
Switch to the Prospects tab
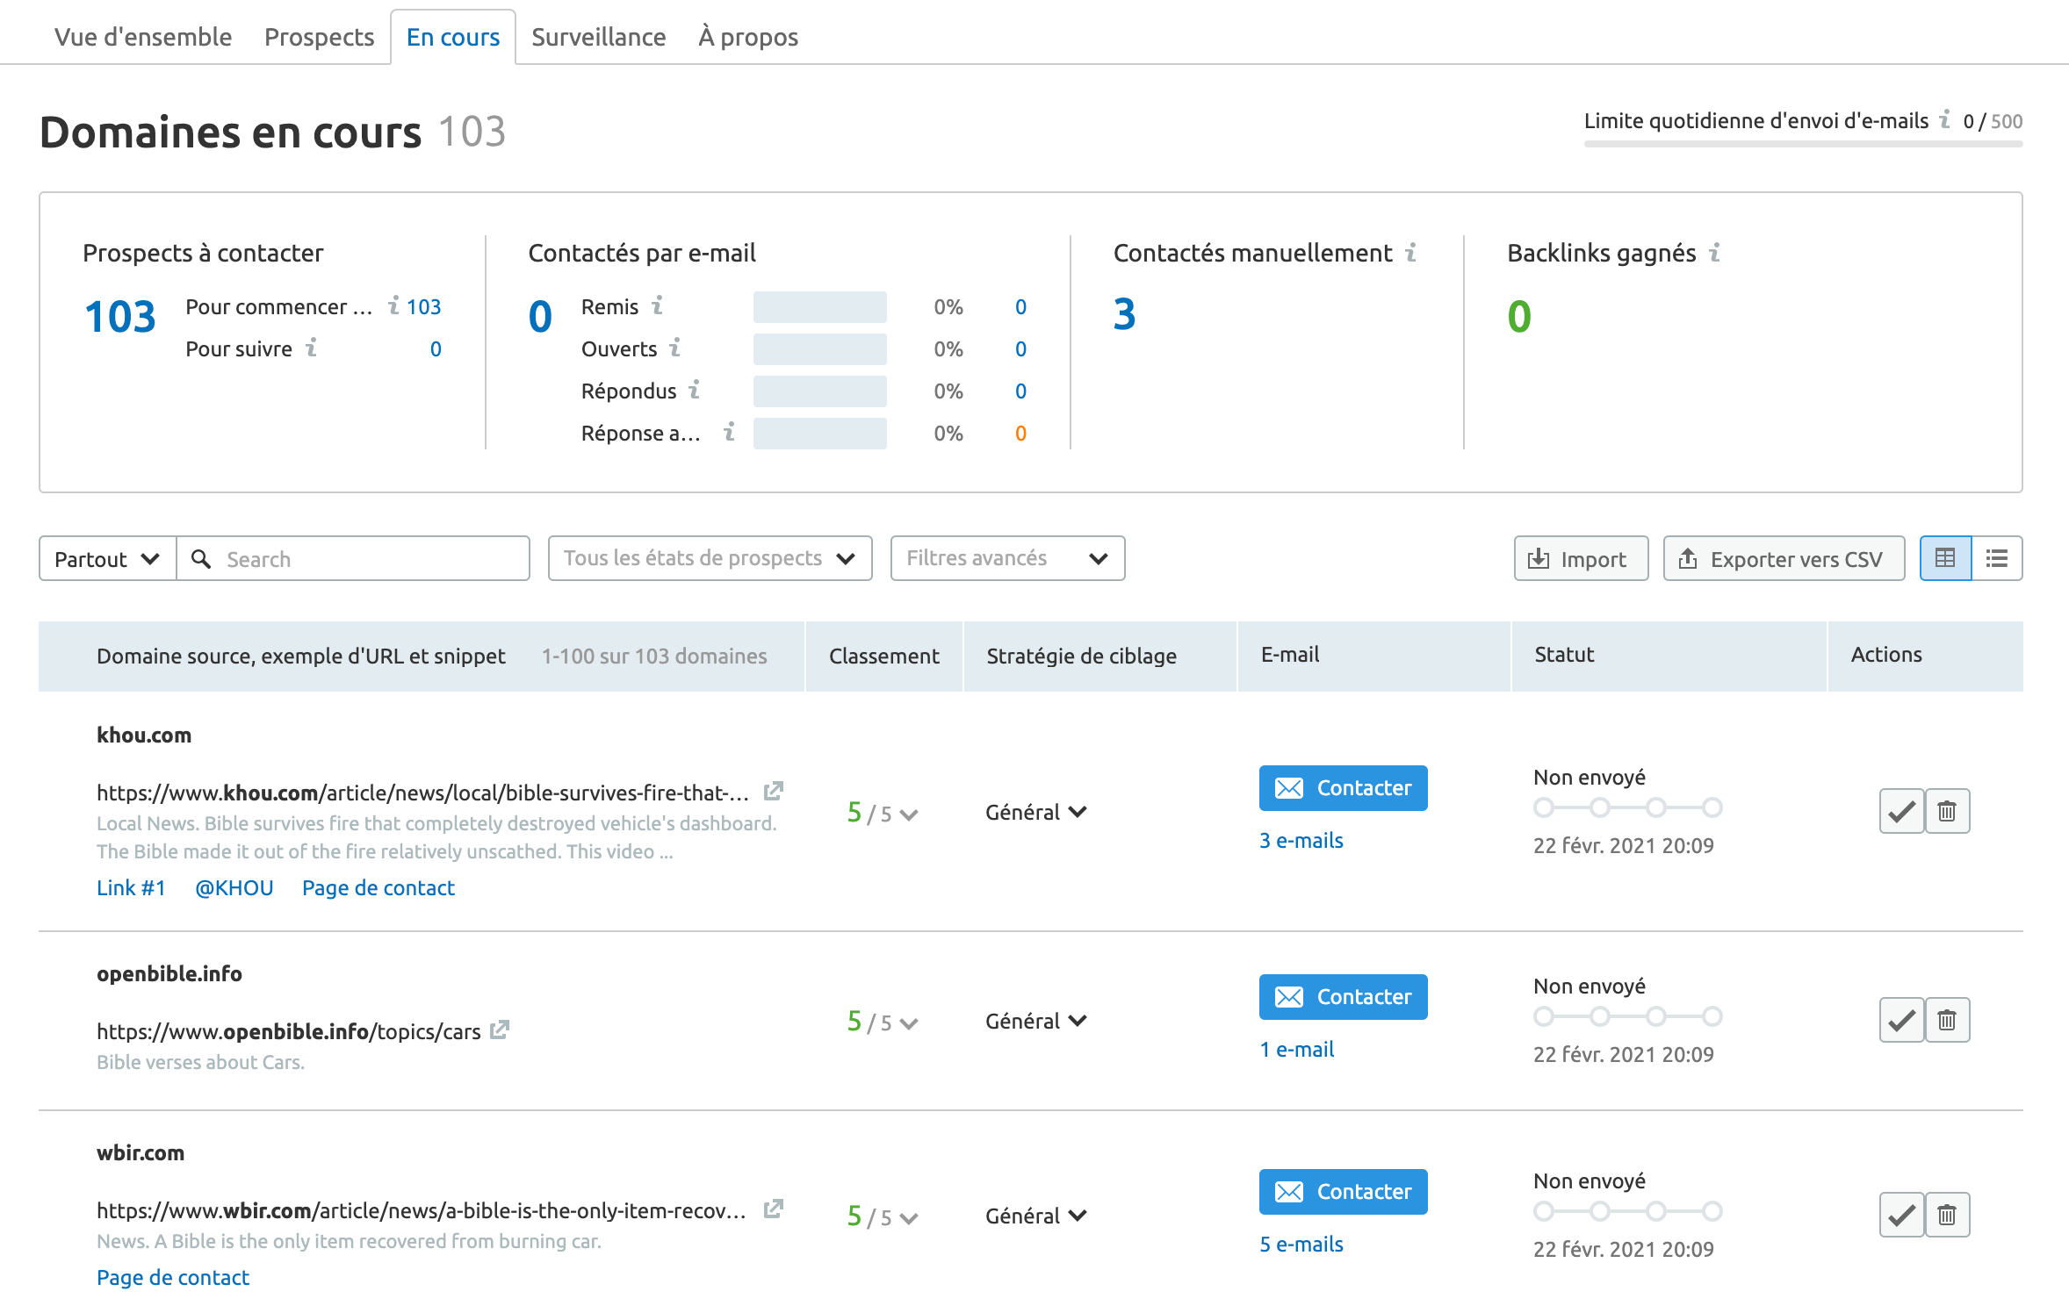click(319, 37)
